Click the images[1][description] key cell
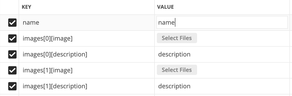The height and width of the screenshot is (96, 292). click(x=87, y=86)
